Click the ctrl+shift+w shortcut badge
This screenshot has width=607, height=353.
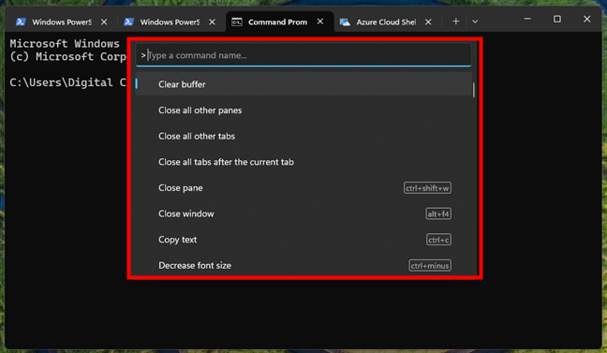coord(427,188)
